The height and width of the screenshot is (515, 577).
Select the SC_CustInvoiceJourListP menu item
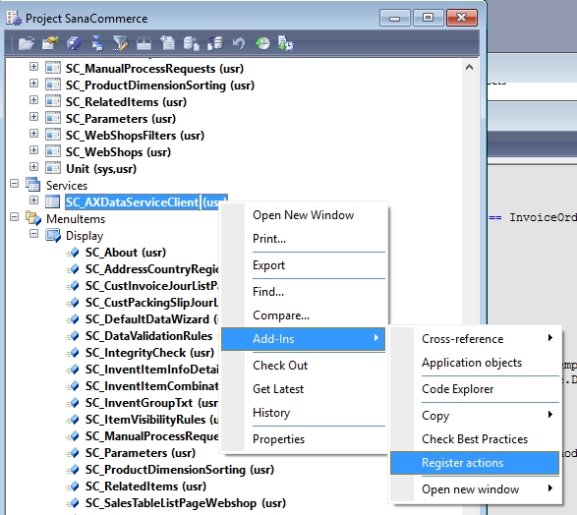pos(151,286)
